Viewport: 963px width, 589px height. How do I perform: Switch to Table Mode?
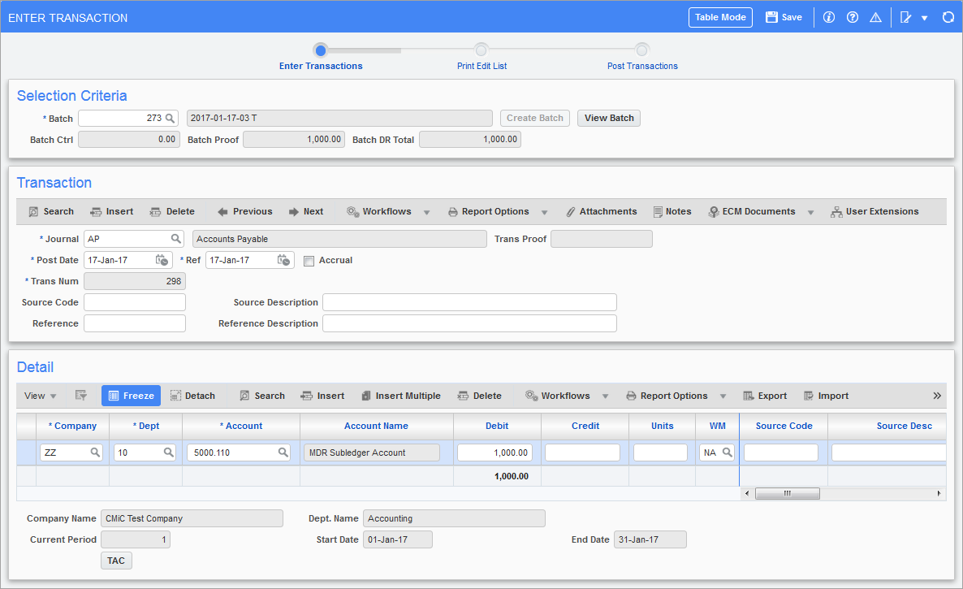(x=720, y=17)
